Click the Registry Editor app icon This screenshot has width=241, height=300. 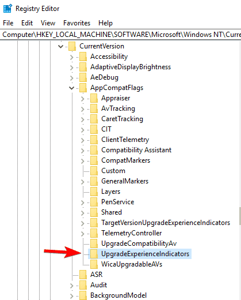tap(7, 9)
